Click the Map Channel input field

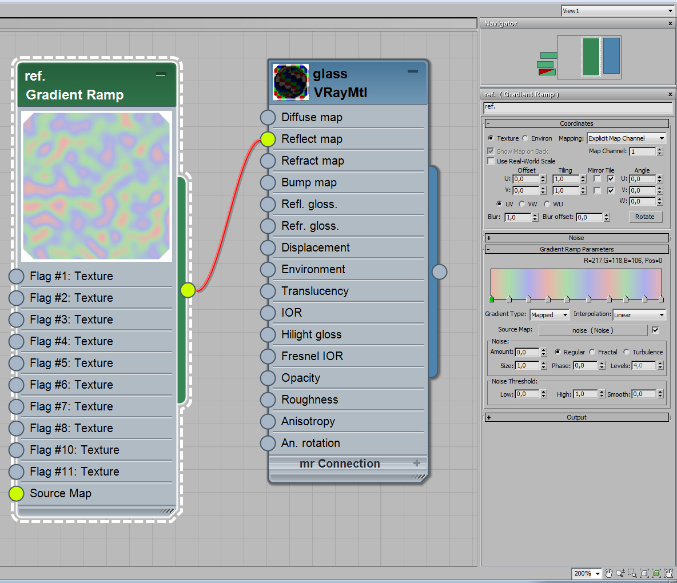click(x=643, y=151)
